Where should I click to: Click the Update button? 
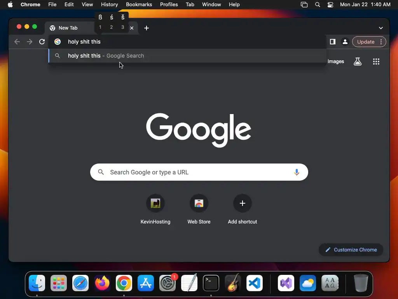tap(366, 42)
